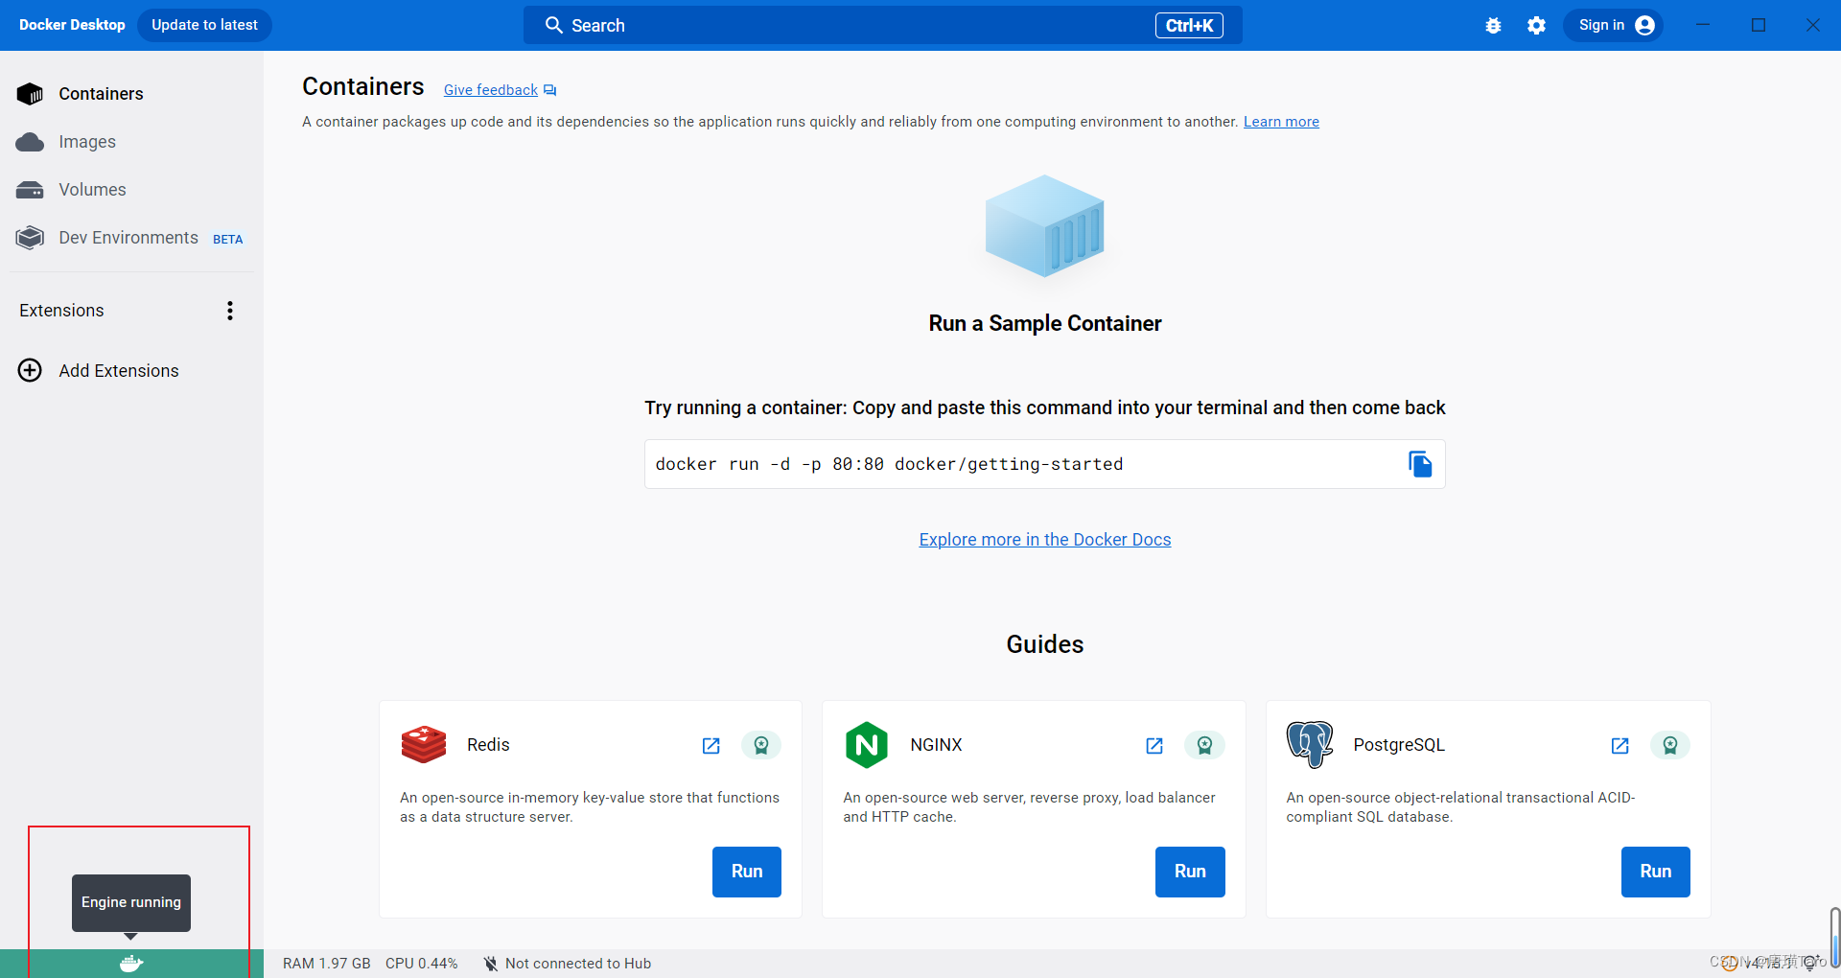Click the Guides heading
Viewport: 1841px width, 978px height.
click(1045, 644)
